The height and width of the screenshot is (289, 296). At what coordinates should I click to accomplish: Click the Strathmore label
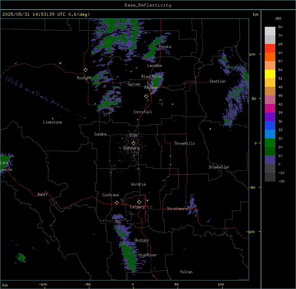point(177,209)
